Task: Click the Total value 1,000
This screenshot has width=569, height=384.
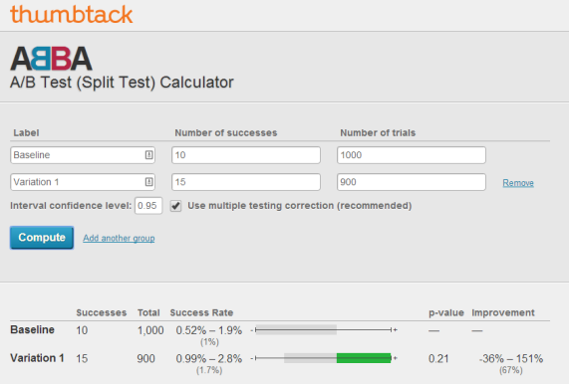Action: [150, 330]
